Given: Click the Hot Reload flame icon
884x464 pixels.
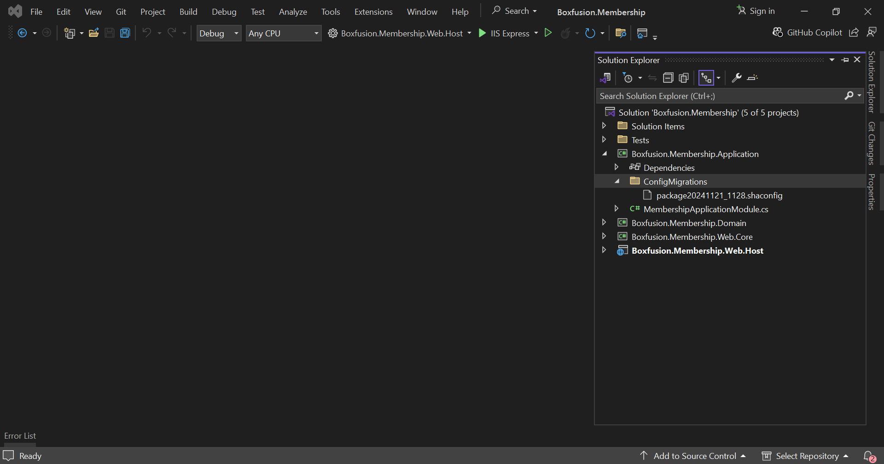Looking at the screenshot, I should [x=565, y=33].
